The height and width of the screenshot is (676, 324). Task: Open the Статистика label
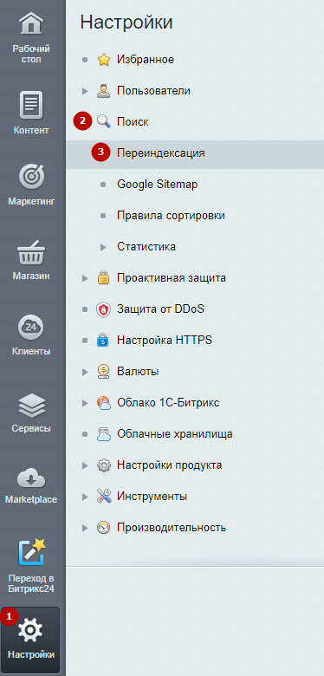point(146,247)
